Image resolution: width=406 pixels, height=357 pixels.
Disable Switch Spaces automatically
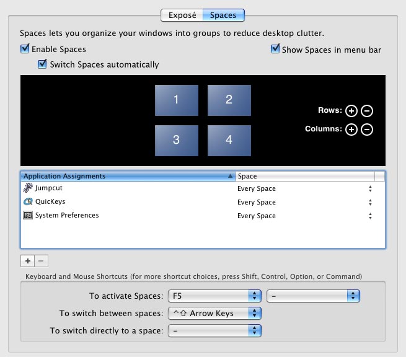pos(42,64)
